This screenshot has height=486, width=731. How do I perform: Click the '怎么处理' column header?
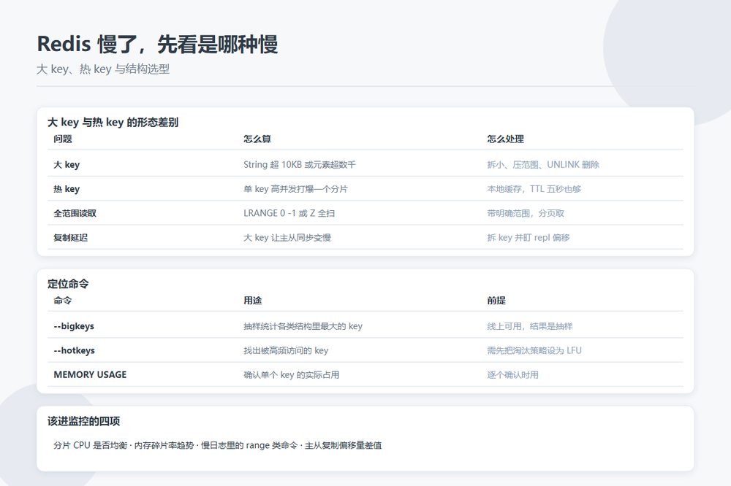click(x=506, y=139)
